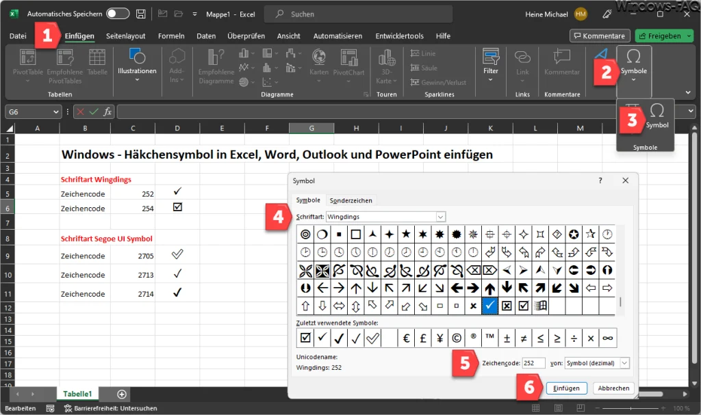Click the Einfügen button in dialog
This screenshot has width=701, height=415.
(566, 388)
